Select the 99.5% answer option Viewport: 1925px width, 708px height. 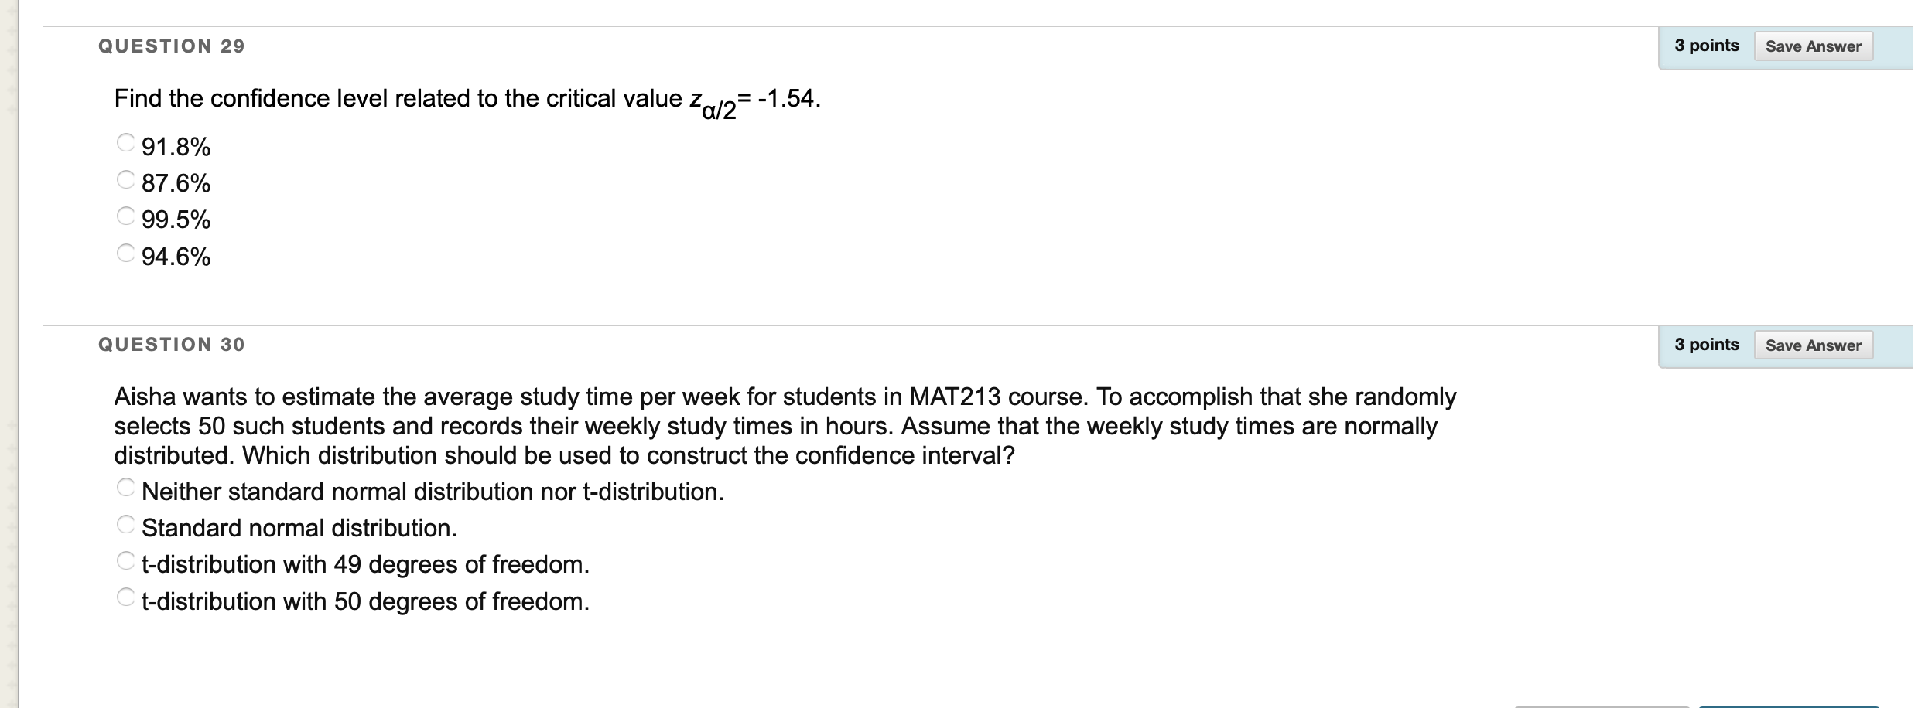[125, 216]
